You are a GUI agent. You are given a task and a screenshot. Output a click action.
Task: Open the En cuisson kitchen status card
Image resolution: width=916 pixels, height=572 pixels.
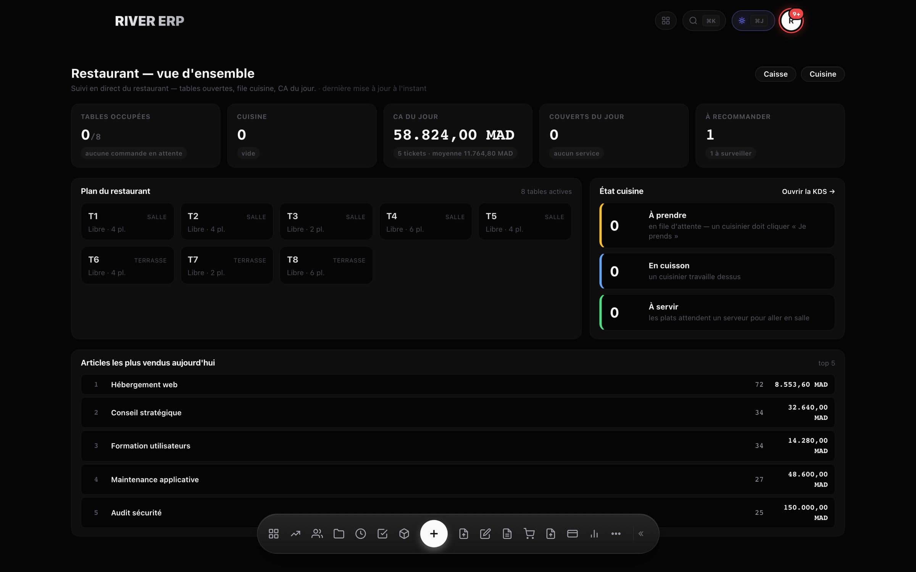tap(717, 271)
